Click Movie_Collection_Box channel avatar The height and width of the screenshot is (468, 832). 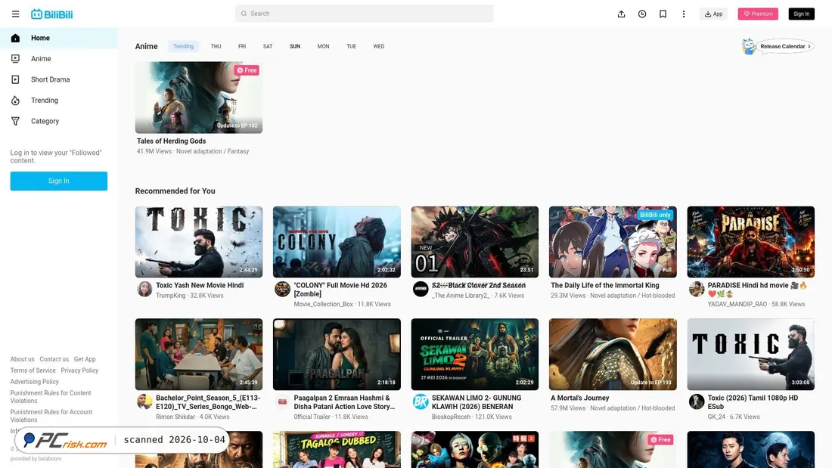[282, 289]
